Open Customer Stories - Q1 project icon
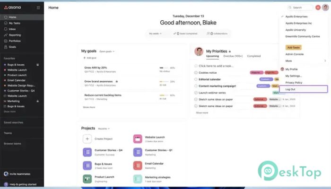 138,152
